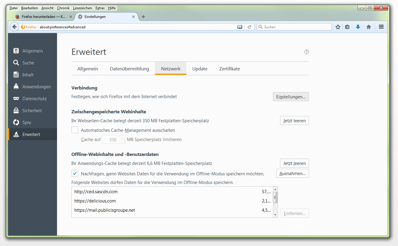The width and height of the screenshot is (398, 246).
Task: Switch to the Datenübermittlung tab
Action: click(129, 69)
